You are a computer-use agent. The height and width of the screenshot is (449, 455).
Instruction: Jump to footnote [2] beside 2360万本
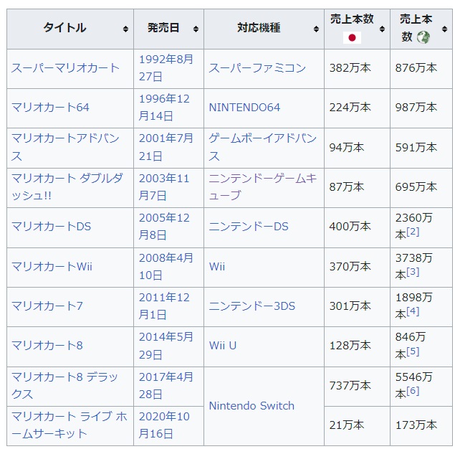(x=413, y=232)
